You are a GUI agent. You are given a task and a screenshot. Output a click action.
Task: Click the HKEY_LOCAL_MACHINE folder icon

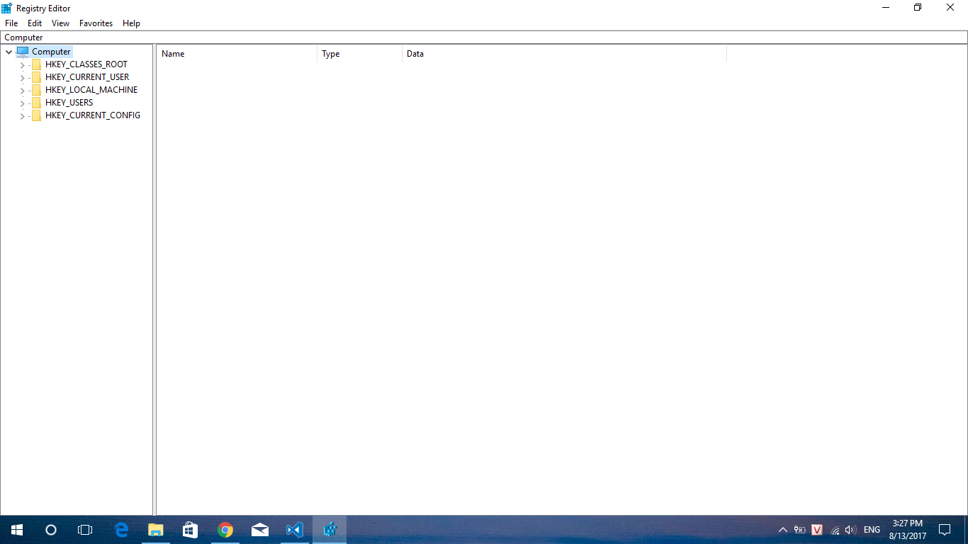[x=36, y=90]
